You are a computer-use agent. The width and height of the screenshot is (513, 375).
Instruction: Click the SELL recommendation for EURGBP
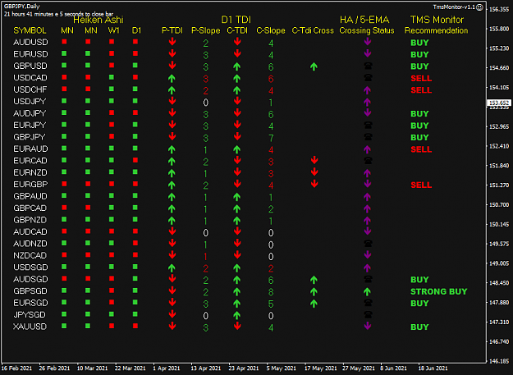421,185
